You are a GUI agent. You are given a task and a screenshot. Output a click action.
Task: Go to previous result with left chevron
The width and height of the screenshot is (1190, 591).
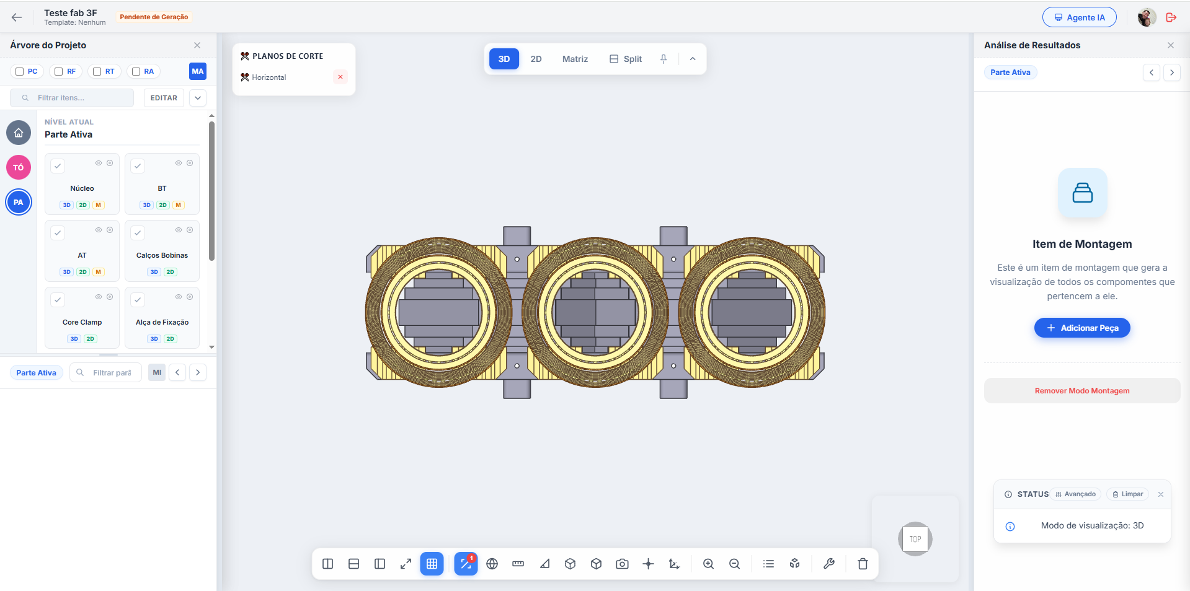(x=1152, y=72)
